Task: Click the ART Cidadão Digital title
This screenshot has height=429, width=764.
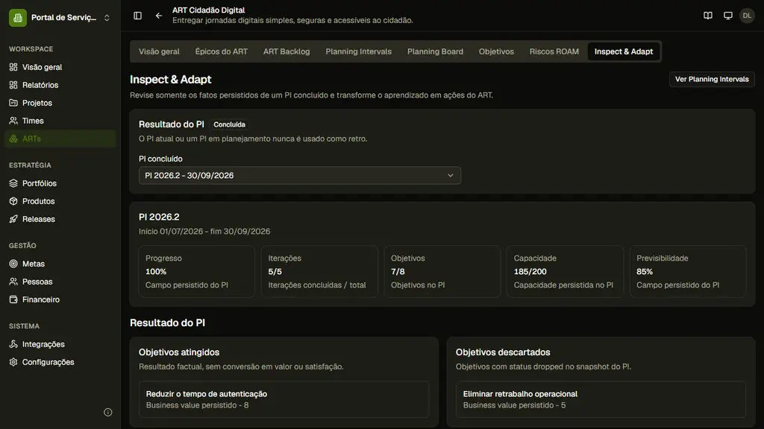Action: click(209, 10)
